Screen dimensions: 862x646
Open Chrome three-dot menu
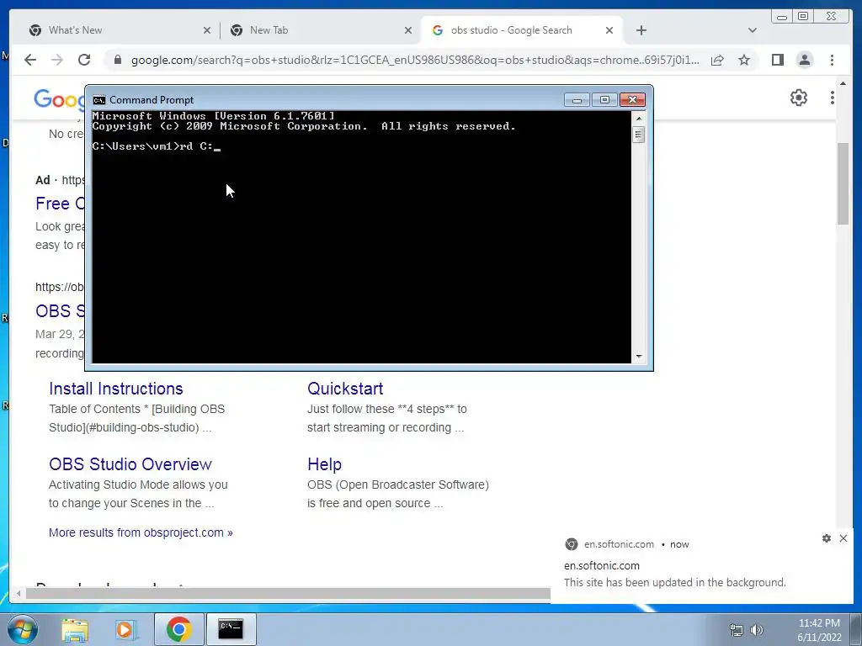point(832,60)
